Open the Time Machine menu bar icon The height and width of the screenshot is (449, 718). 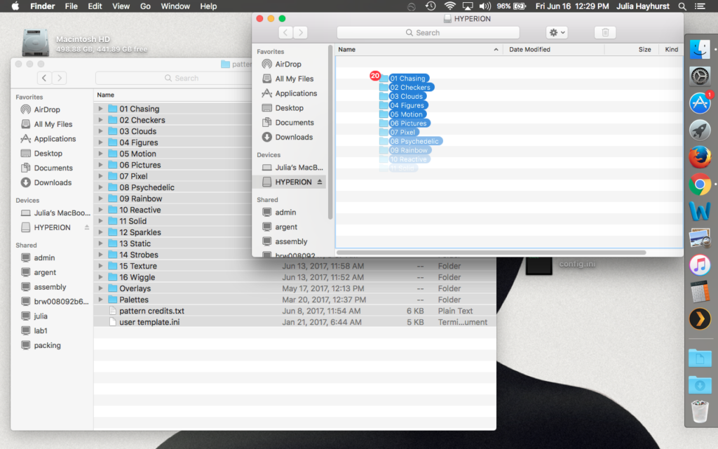431,6
